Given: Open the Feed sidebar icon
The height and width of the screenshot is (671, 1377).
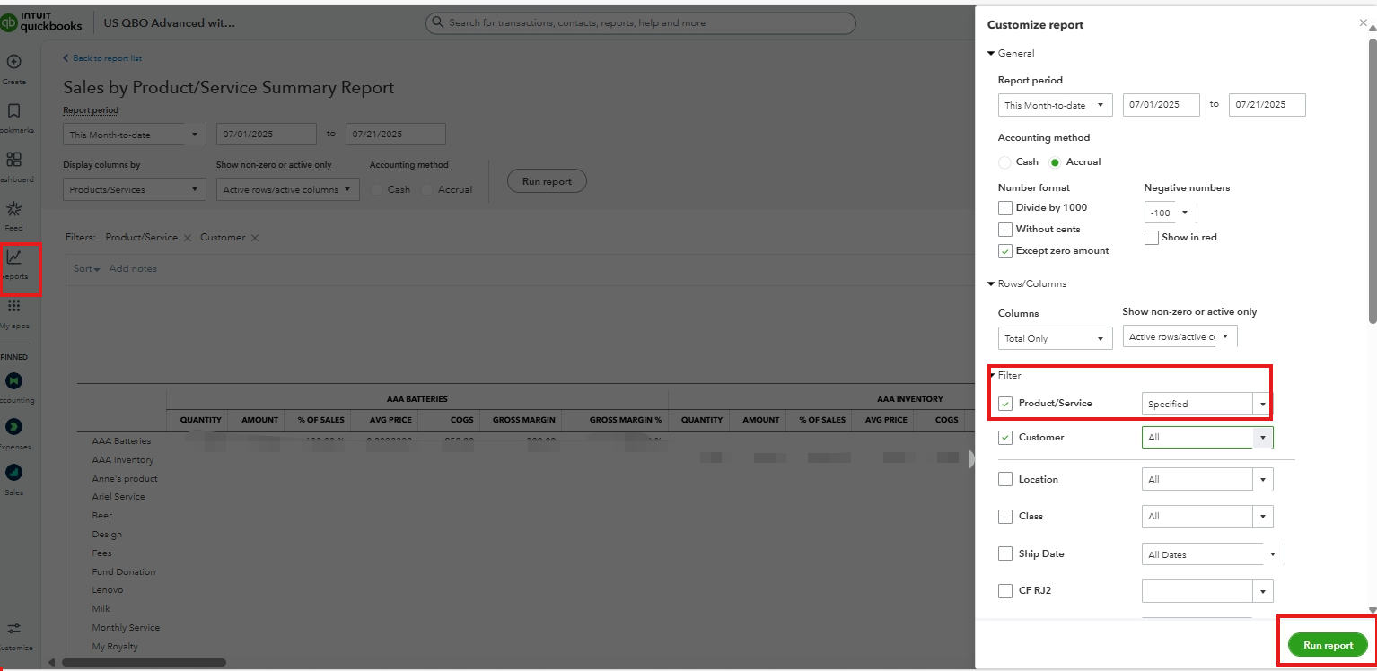Looking at the screenshot, I should (x=13, y=209).
